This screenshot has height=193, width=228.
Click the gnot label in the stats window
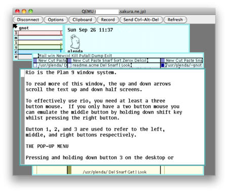[24, 28]
